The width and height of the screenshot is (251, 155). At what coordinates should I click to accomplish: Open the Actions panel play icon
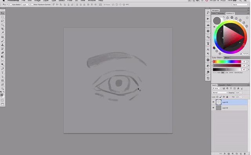point(208,19)
